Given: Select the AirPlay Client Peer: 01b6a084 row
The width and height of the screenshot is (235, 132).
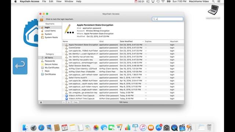Looking at the screenshot, I should [x=123, y=72].
